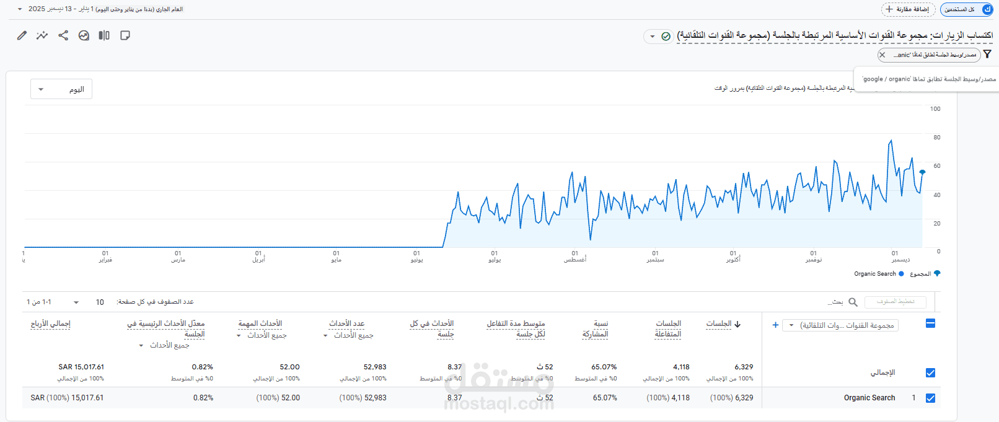Click the 'All users' segment badge icon
Screen dimensions: 999x422
click(x=987, y=9)
